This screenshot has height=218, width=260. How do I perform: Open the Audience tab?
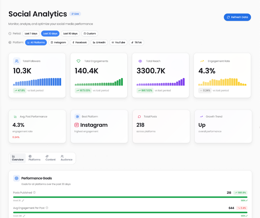[66, 158]
